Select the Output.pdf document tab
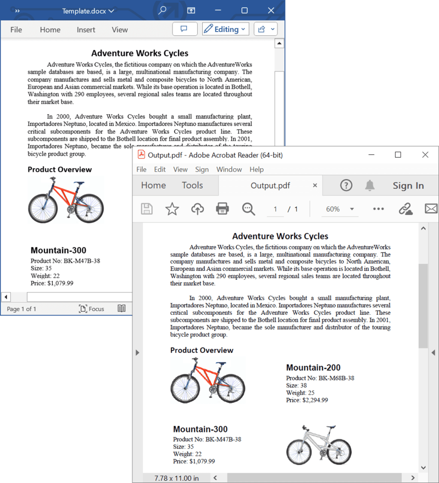The height and width of the screenshot is (483, 439). [x=270, y=185]
